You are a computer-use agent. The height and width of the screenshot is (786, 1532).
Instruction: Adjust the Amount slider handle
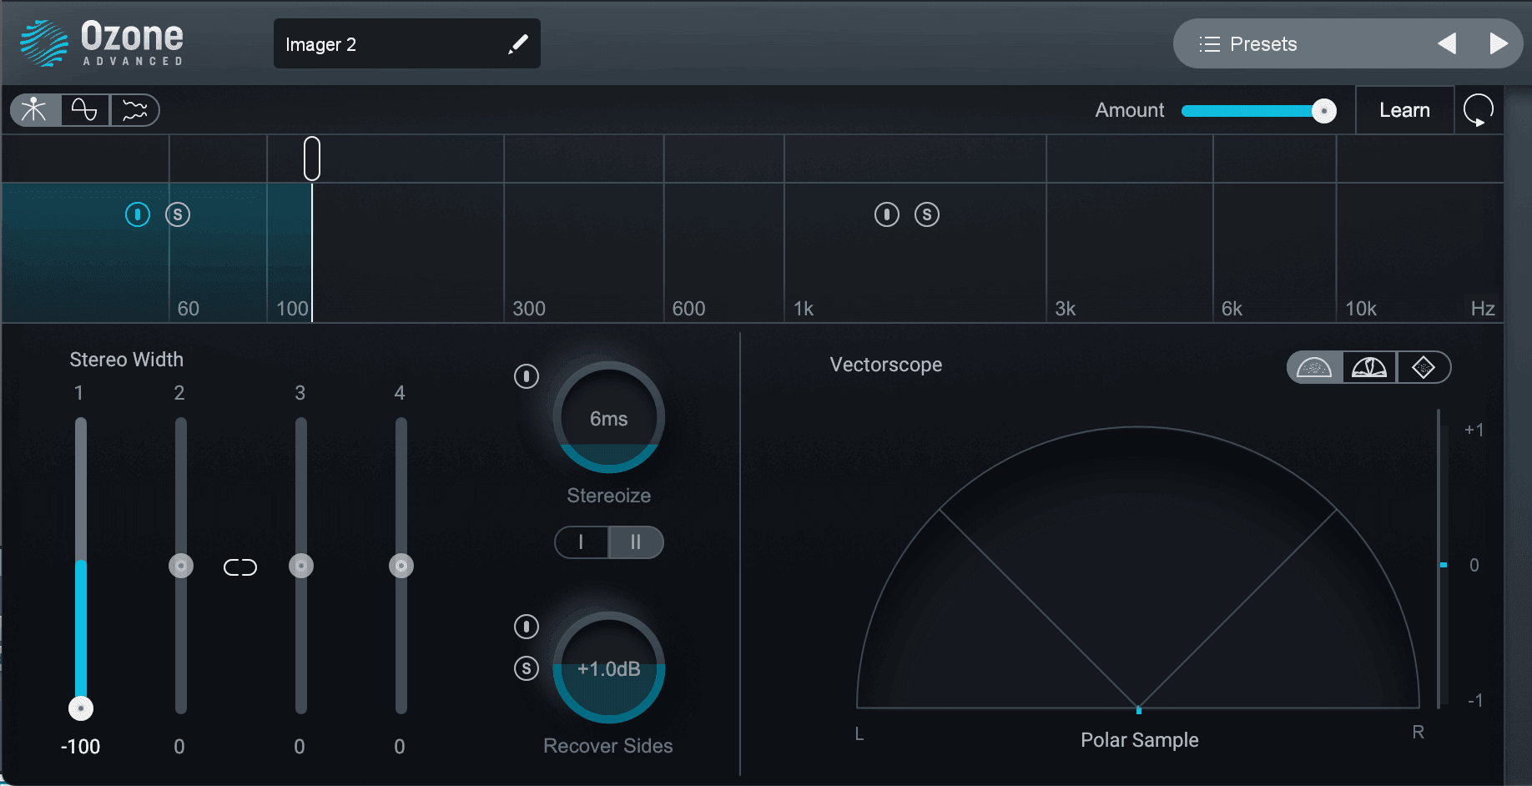coord(1323,111)
